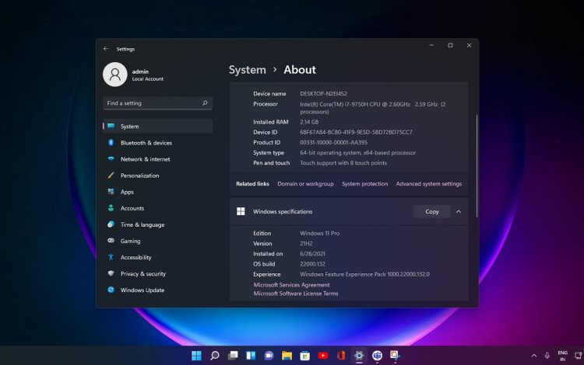The image size is (584, 365).
Task: Select System in the sidebar
Action: click(129, 127)
